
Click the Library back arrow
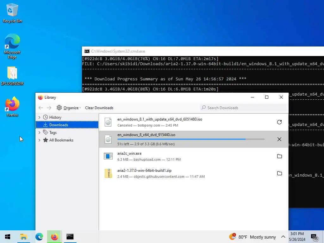tap(41, 108)
